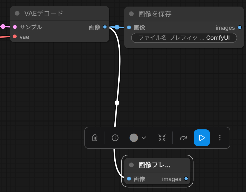Select the 画像を保存 node title
This screenshot has height=192, width=246.
(155, 14)
